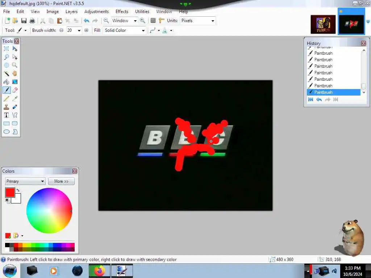
Task: Close the Colors panel
Action: tap(75, 171)
